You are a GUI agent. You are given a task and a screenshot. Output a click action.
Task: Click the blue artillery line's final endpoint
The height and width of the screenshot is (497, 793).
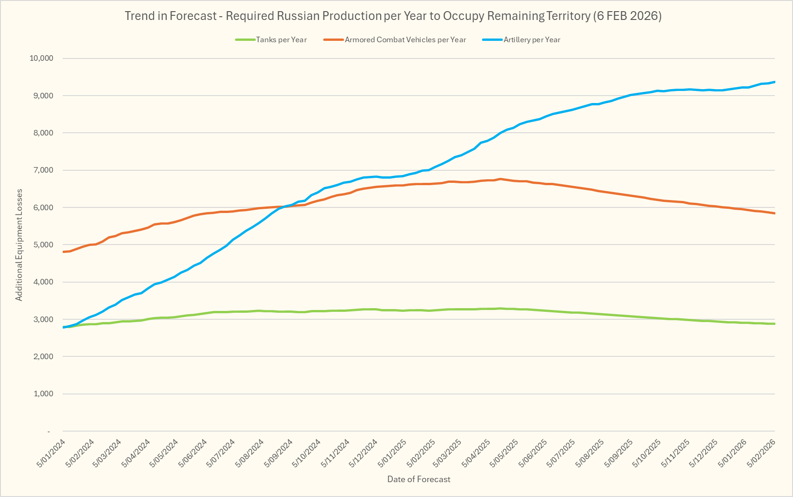tap(774, 82)
